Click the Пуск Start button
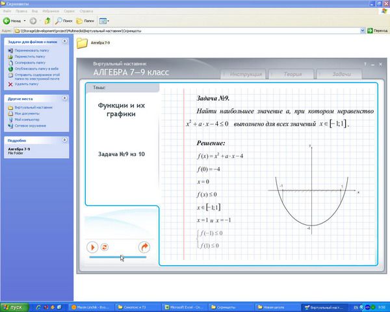 coord(13,307)
